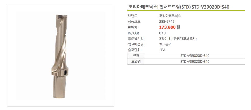
Task: Click the 표준납기일 label
Action: pyautogui.click(x=136, y=39)
